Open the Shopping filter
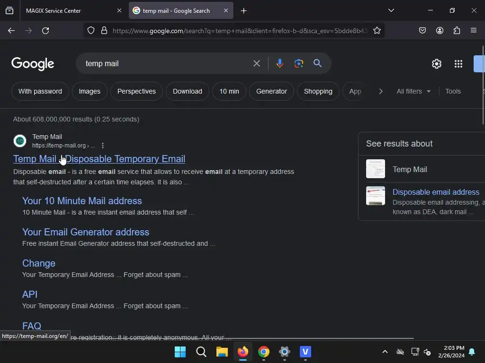This screenshot has width=485, height=363. point(318,91)
